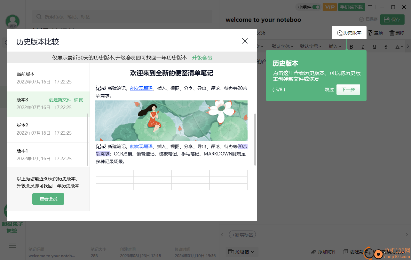Expand the formatting toolbar with right chevron
Viewport: 411px width, 260px height.
click(408, 46)
